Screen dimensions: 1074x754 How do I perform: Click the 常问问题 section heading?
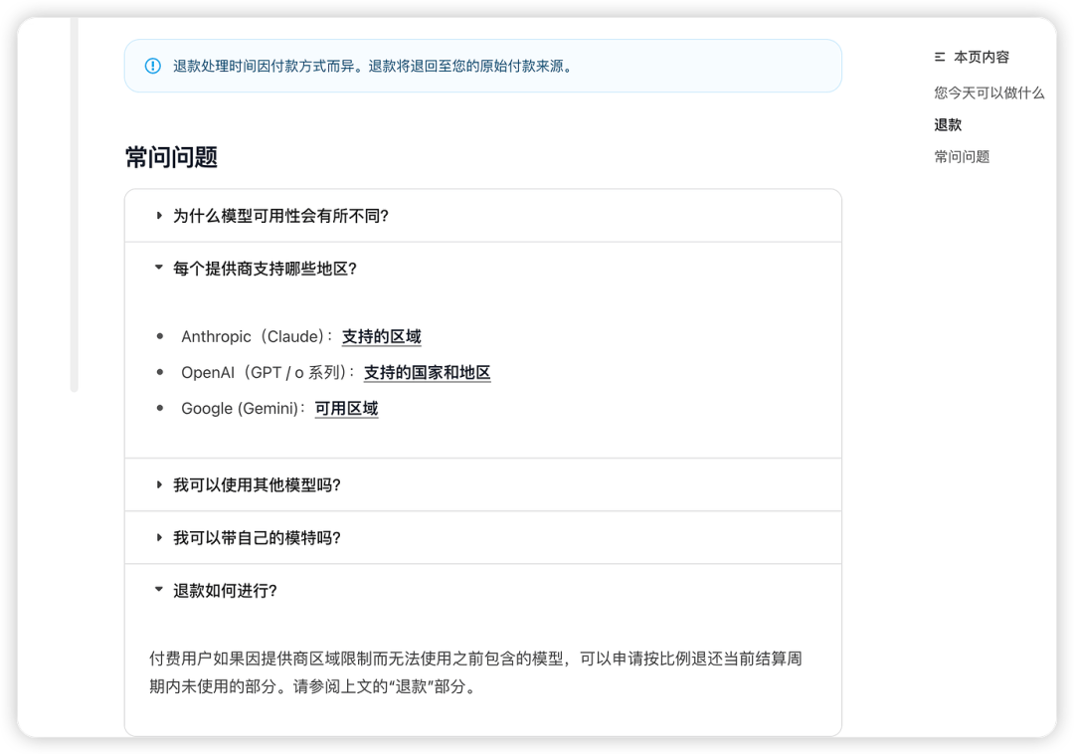[x=171, y=157]
